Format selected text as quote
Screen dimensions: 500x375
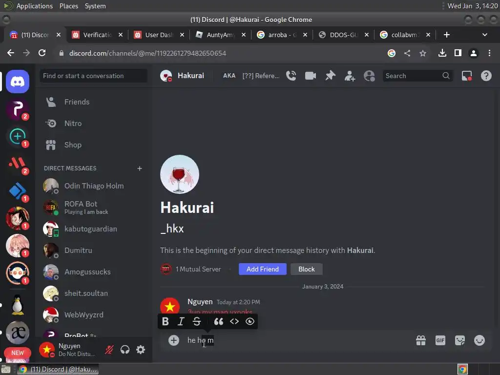tap(218, 321)
